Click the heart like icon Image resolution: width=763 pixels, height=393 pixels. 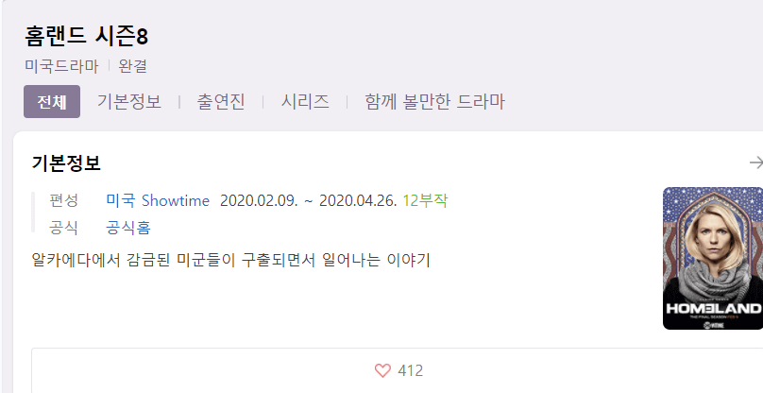382,370
